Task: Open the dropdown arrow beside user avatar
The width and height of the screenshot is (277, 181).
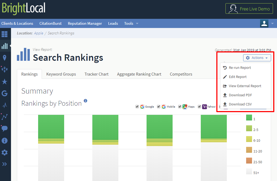Action: pyautogui.click(x=272, y=23)
